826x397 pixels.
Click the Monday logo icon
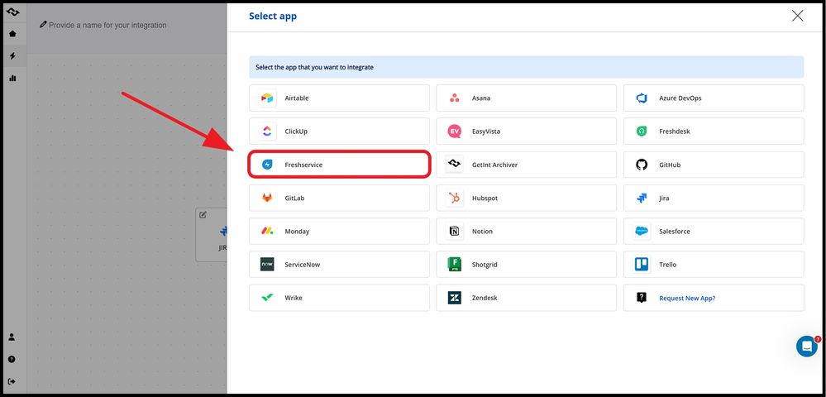(x=267, y=232)
